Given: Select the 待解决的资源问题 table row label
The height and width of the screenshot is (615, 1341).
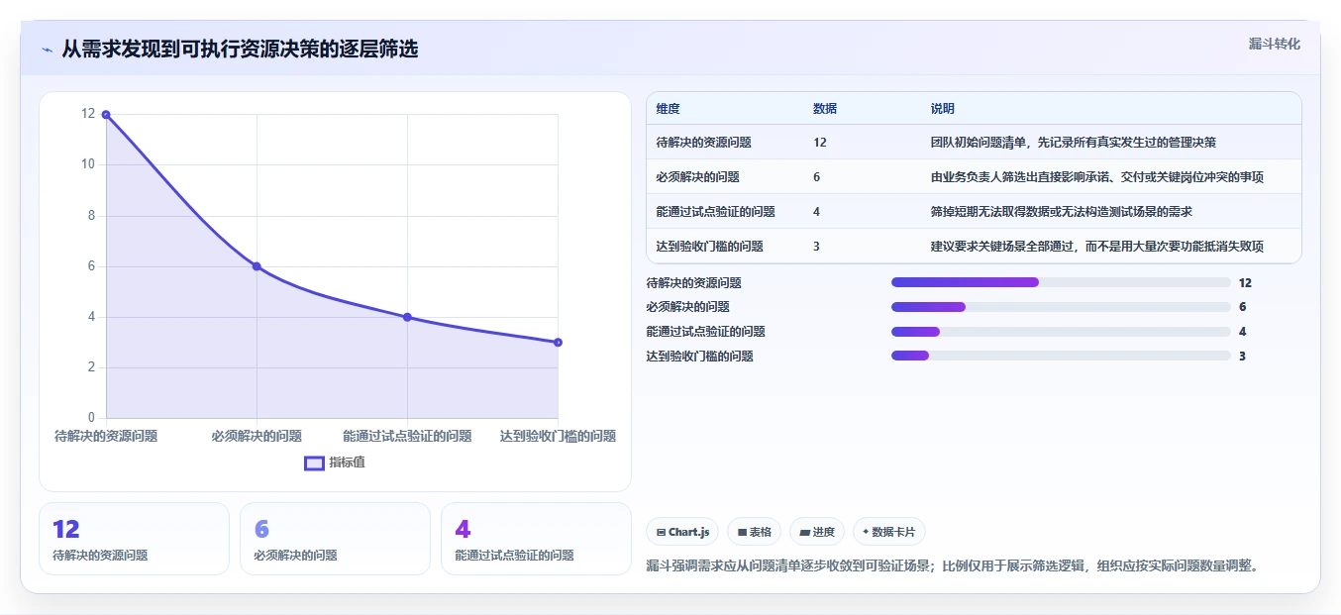Looking at the screenshot, I should point(704,143).
